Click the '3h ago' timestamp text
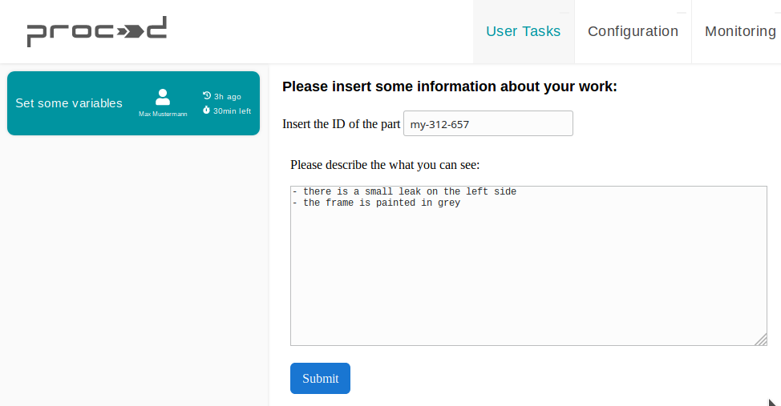The height and width of the screenshot is (406, 781). (227, 96)
